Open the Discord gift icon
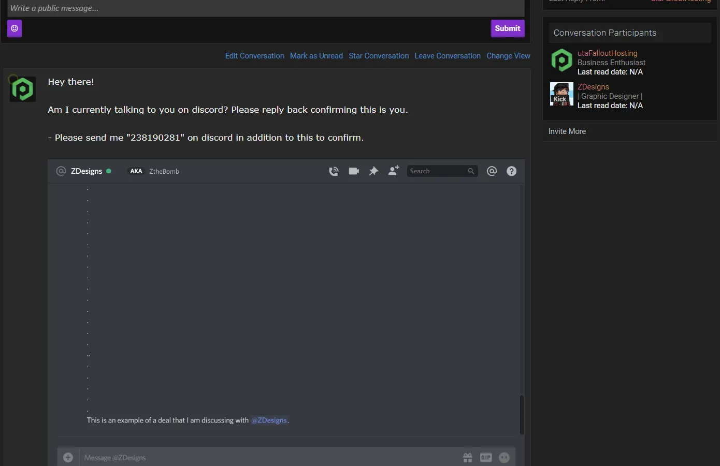 tap(468, 458)
